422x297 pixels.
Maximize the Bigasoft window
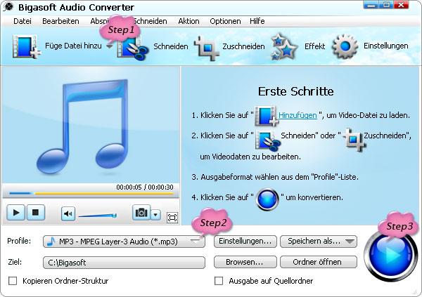pos(386,5)
